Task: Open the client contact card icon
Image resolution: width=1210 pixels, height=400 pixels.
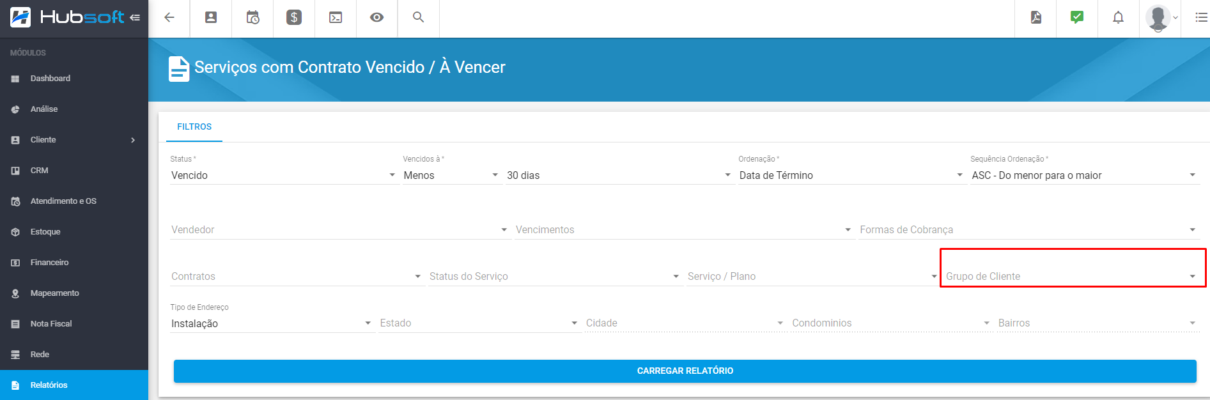Action: 211,18
